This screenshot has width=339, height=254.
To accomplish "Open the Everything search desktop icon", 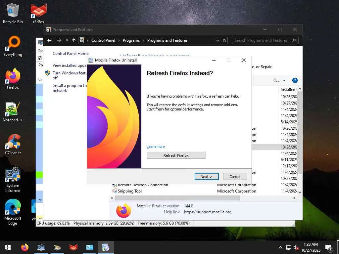I will point(13,46).
